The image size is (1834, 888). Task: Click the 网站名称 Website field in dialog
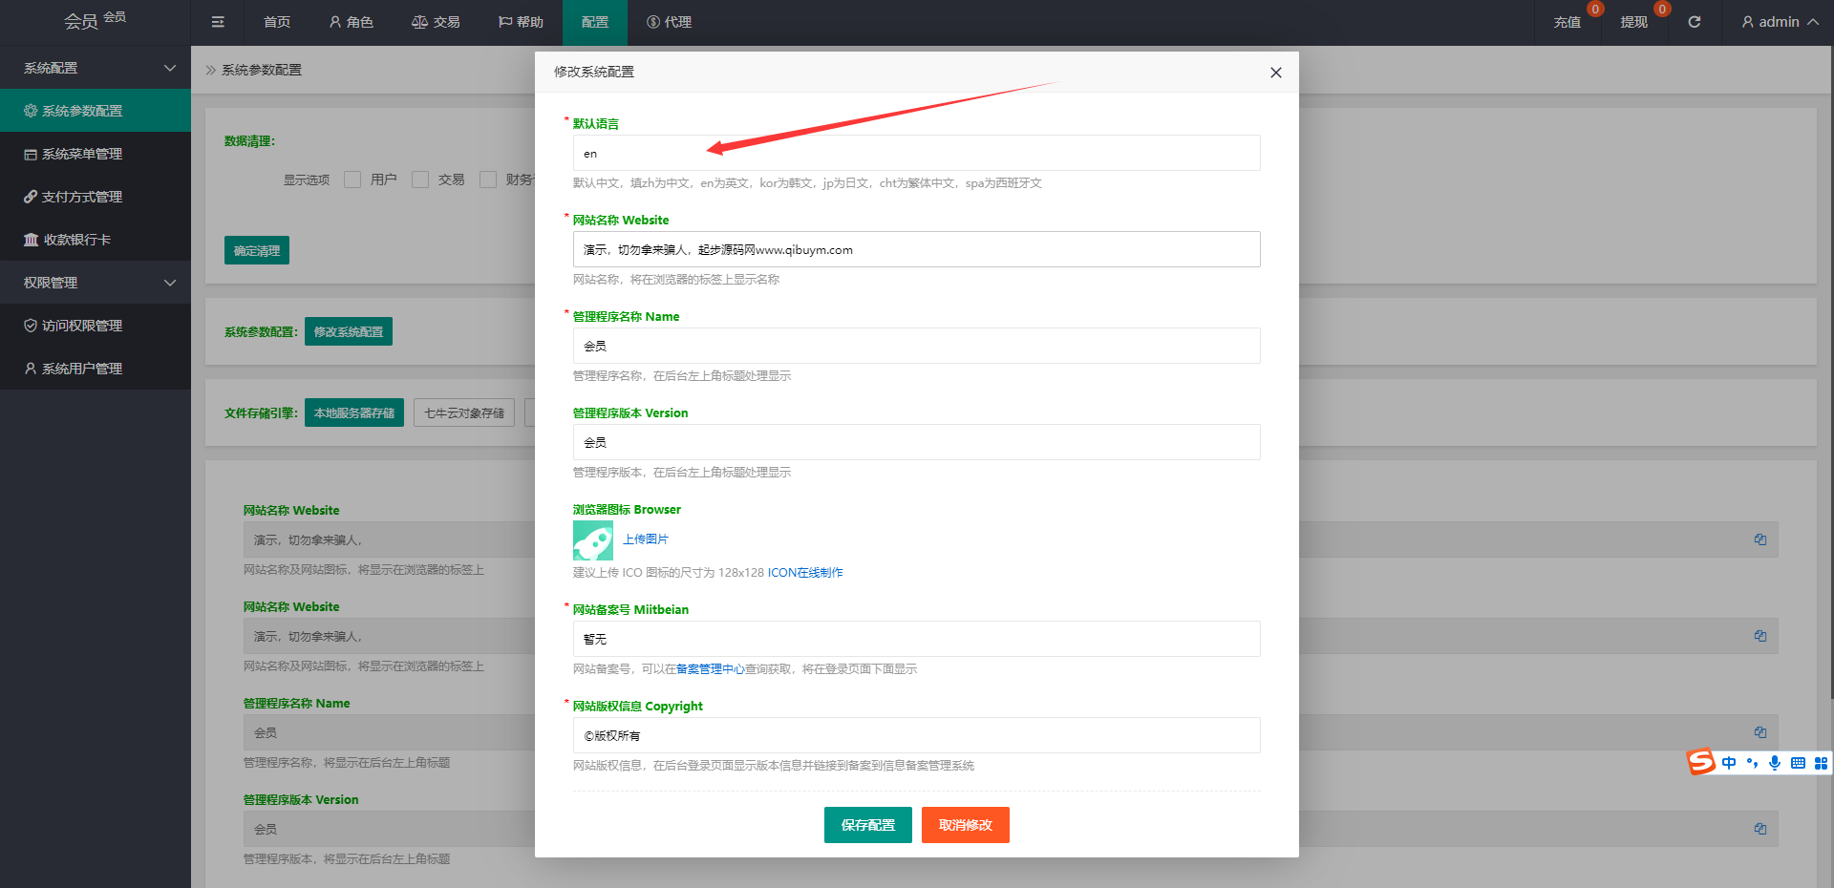click(916, 249)
